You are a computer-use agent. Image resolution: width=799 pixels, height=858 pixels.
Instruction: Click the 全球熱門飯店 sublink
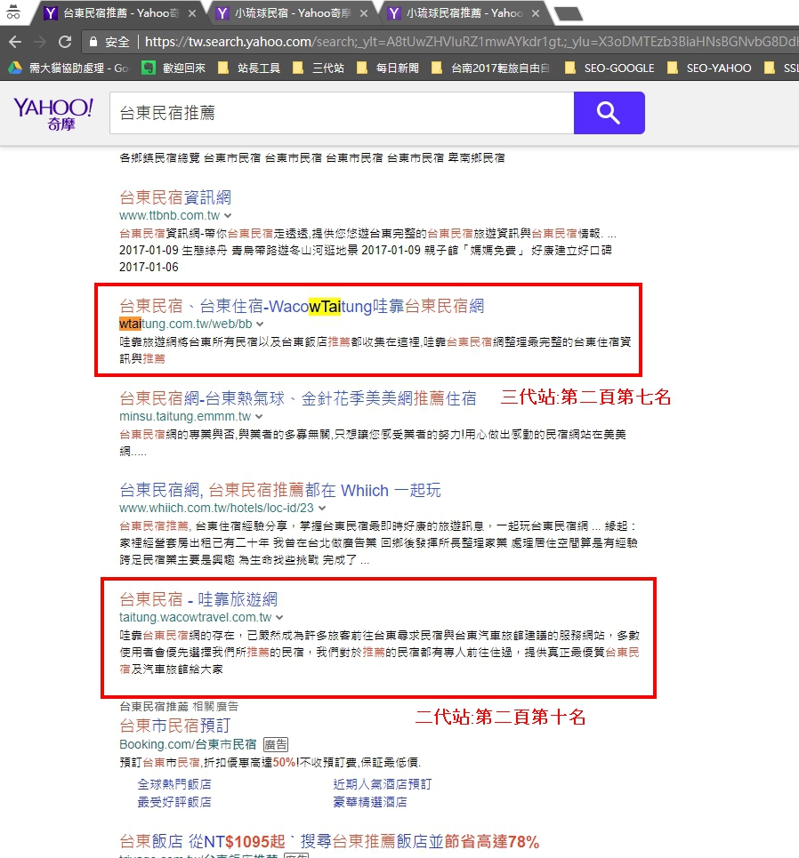tap(174, 785)
